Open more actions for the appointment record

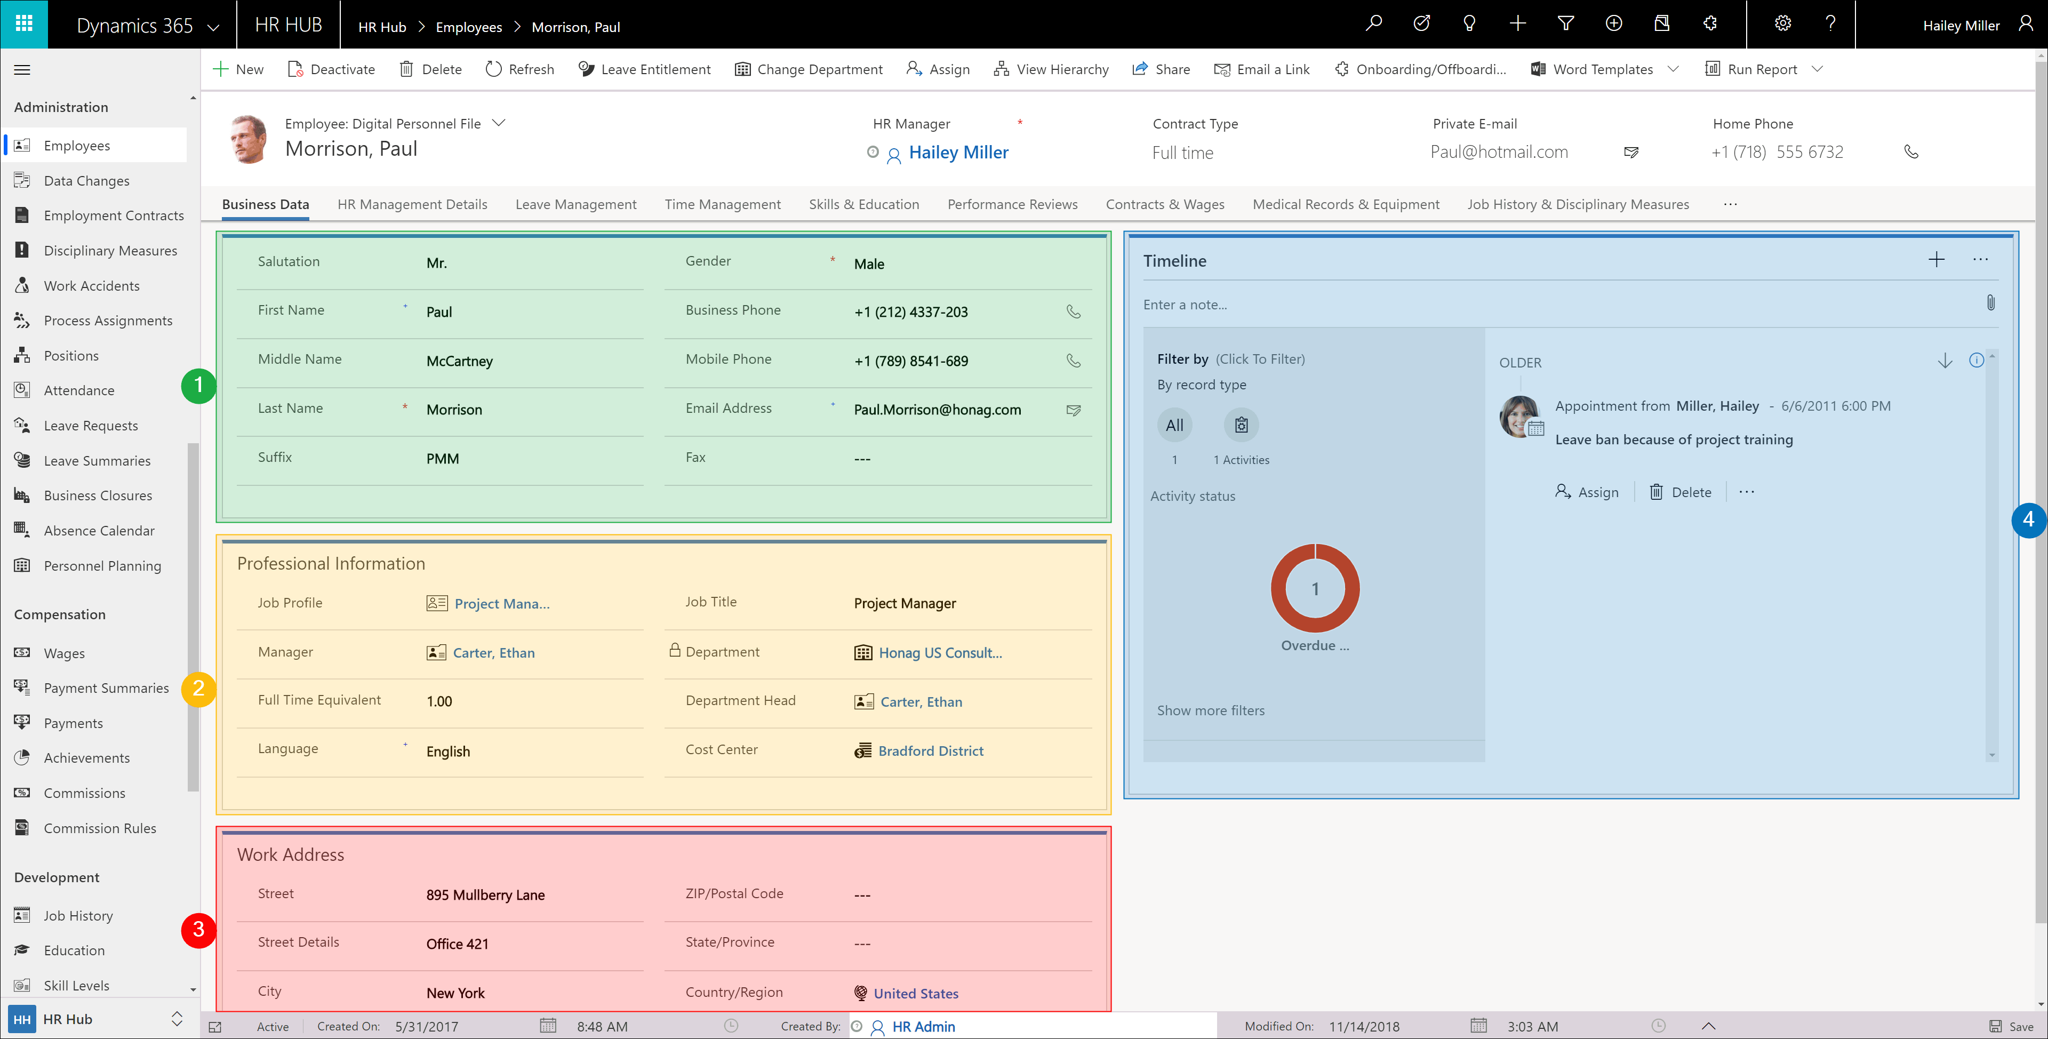point(1747,492)
